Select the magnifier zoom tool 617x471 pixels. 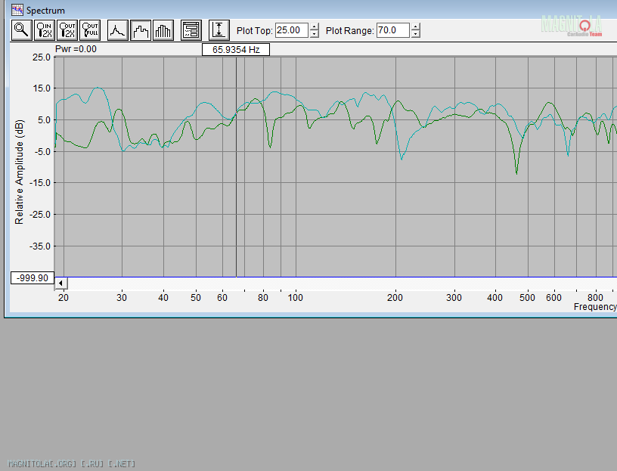[x=22, y=30]
